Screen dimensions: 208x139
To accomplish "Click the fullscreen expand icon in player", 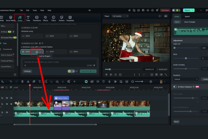I will pos(166,75).
